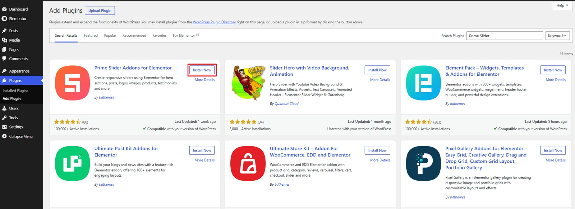575x209 pixels.
Task: Click the Elementor icon in the sidebar
Action: tap(4, 19)
